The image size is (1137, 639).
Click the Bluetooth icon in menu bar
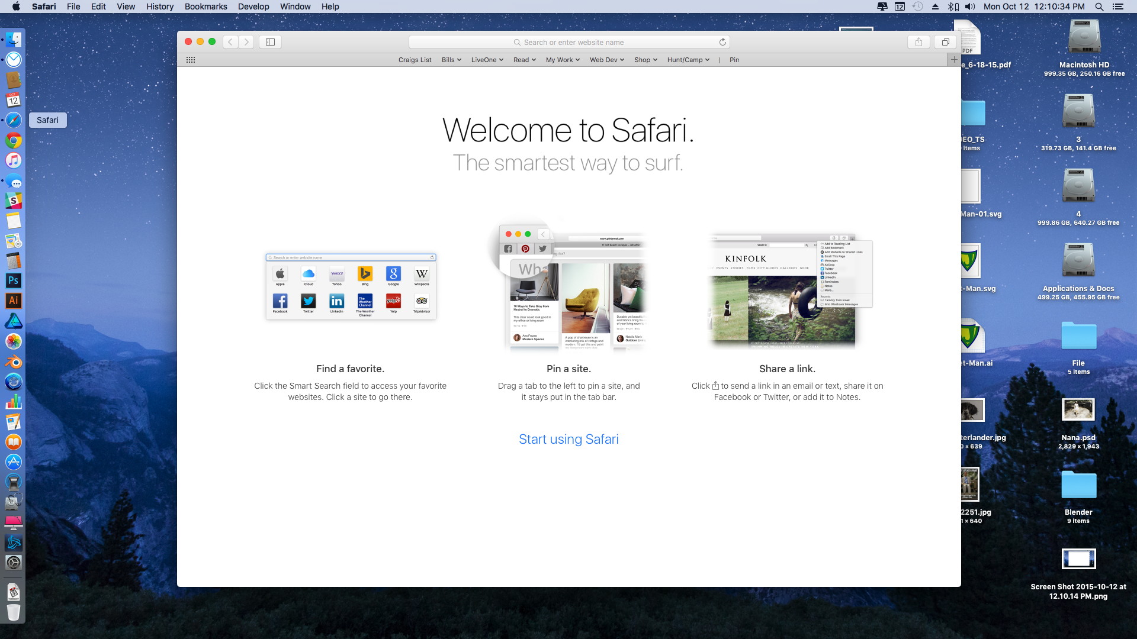[953, 7]
